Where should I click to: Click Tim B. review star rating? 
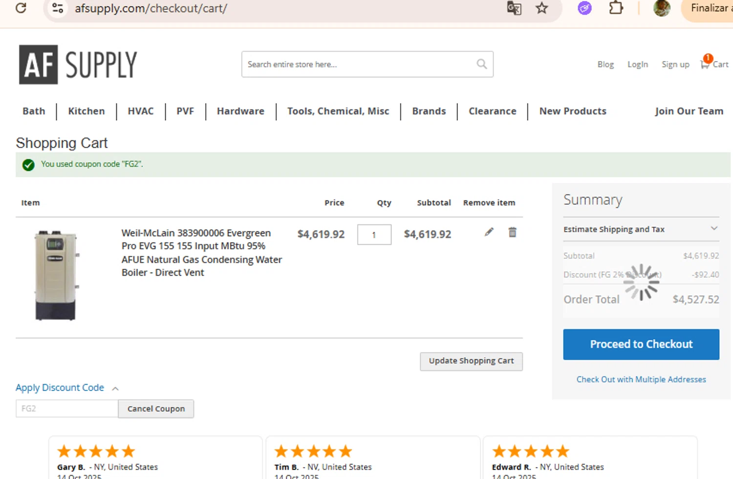313,451
